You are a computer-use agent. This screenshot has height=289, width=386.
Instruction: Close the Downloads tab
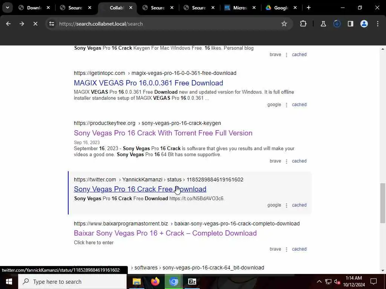click(48, 8)
